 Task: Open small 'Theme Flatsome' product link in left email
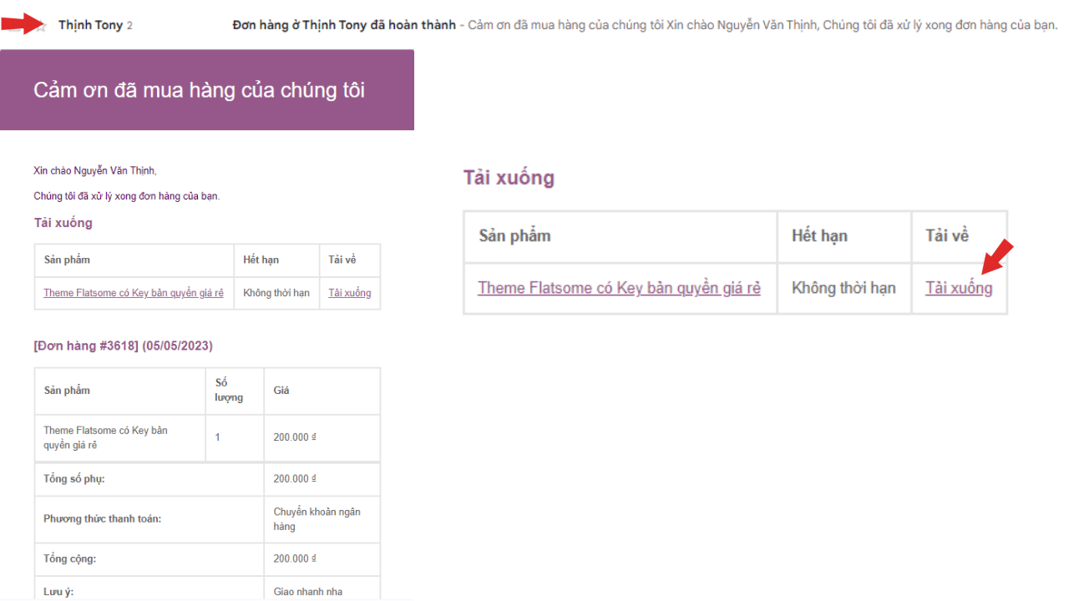pos(134,293)
